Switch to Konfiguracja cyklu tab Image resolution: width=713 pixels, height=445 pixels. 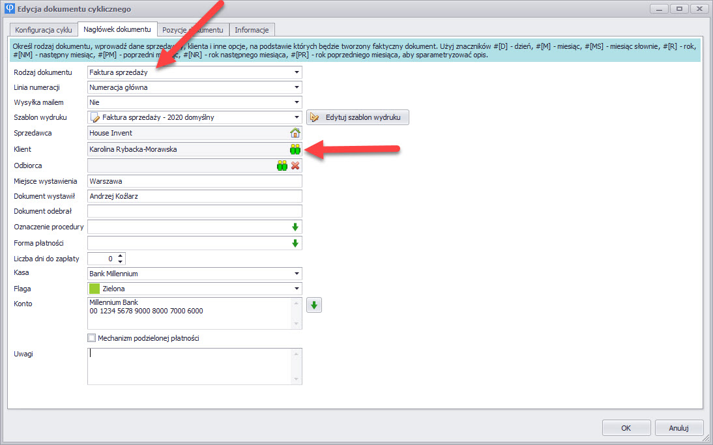point(44,30)
